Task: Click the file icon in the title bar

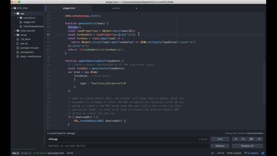Action: pyautogui.click(x=103, y=2)
